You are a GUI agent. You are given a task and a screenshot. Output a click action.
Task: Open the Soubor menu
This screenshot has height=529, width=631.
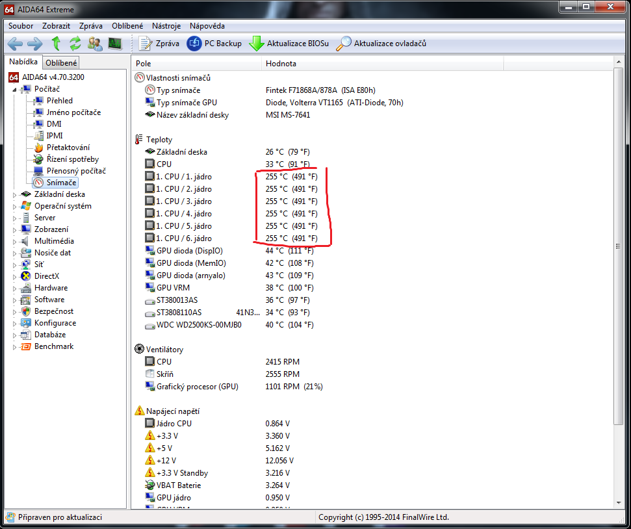(21, 26)
